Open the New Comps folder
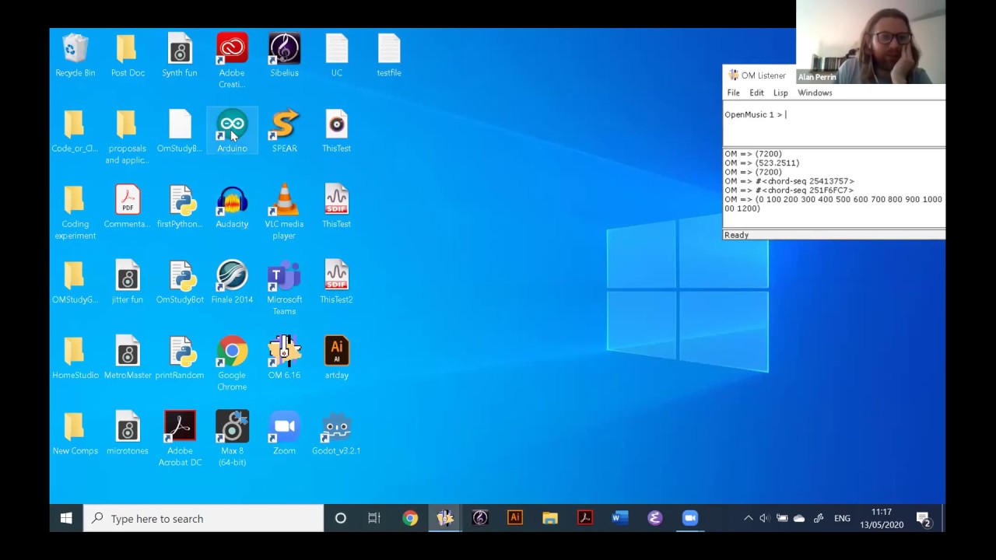 click(x=75, y=432)
